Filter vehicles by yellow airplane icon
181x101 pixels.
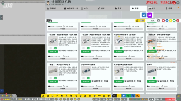click(170, 20)
